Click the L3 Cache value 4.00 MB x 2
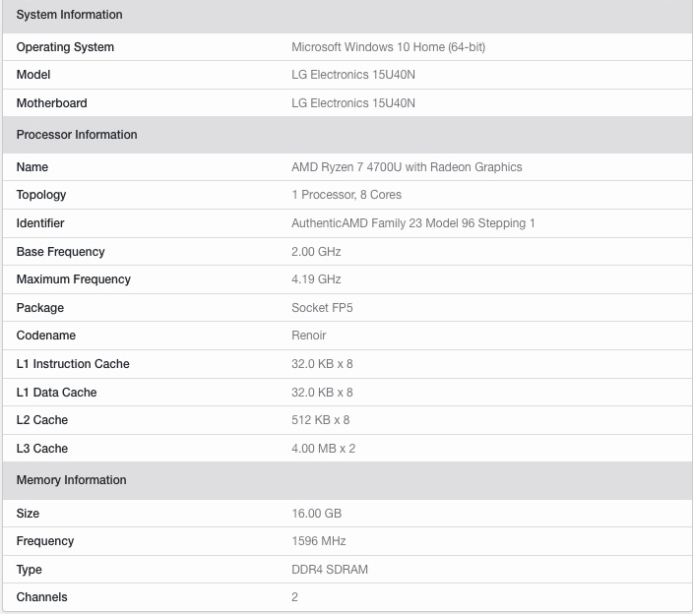The height and width of the screenshot is (614, 693). click(323, 449)
